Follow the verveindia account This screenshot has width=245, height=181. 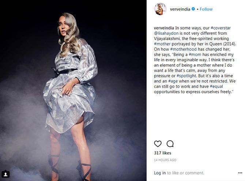(206, 9)
